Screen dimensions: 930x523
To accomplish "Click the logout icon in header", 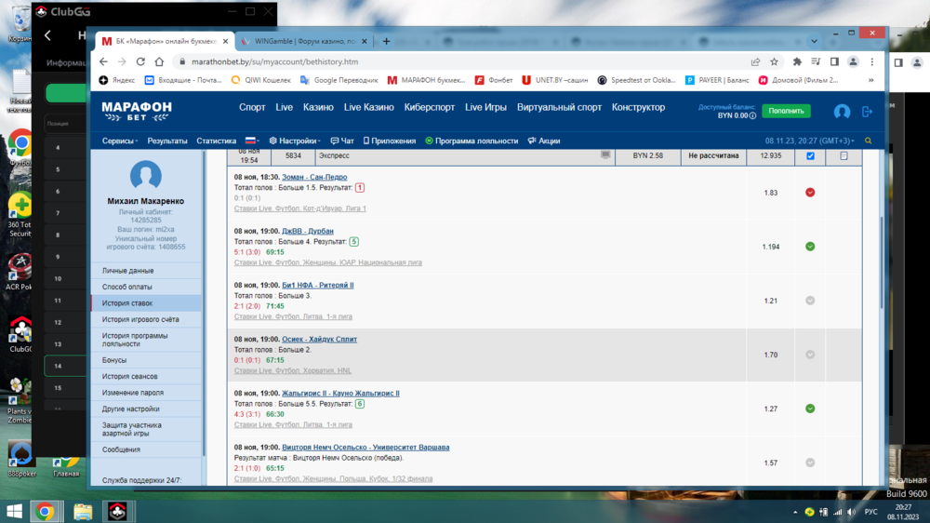I will tap(868, 111).
